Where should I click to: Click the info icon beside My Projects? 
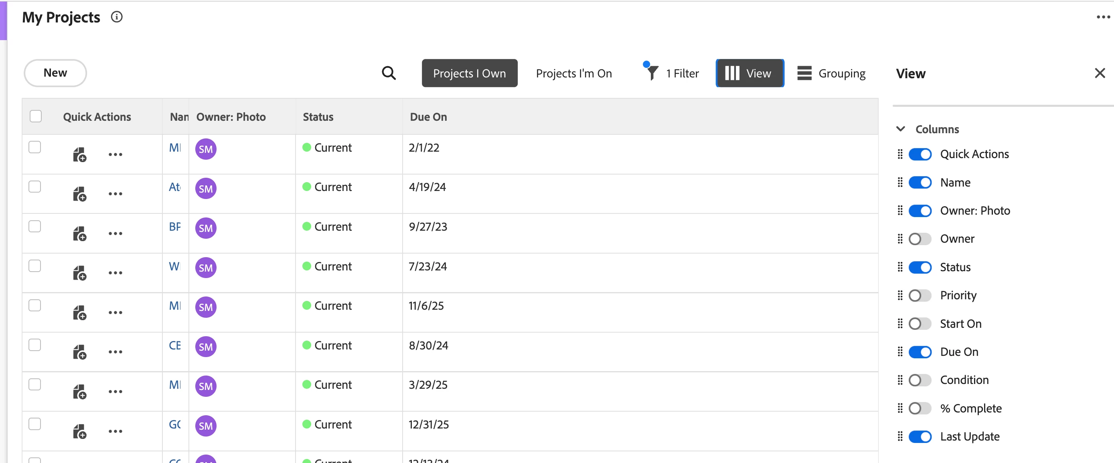117,17
